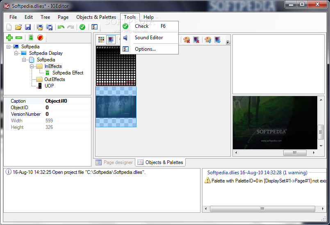Viewport: 330px width, 225px height.
Task: Click the preview horizontal scrollbar left arrow
Action: pyautogui.click(x=236, y=153)
